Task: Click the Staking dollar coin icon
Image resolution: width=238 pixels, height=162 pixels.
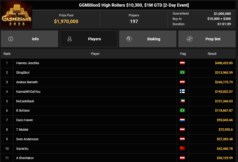Action: tap(129, 39)
